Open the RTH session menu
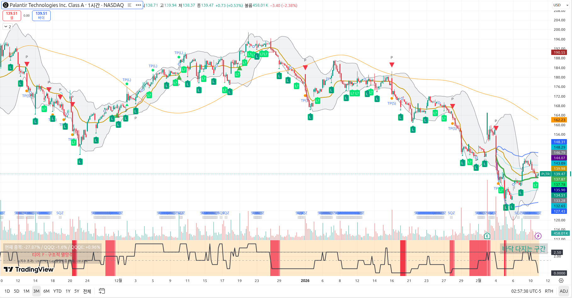 click(549, 291)
